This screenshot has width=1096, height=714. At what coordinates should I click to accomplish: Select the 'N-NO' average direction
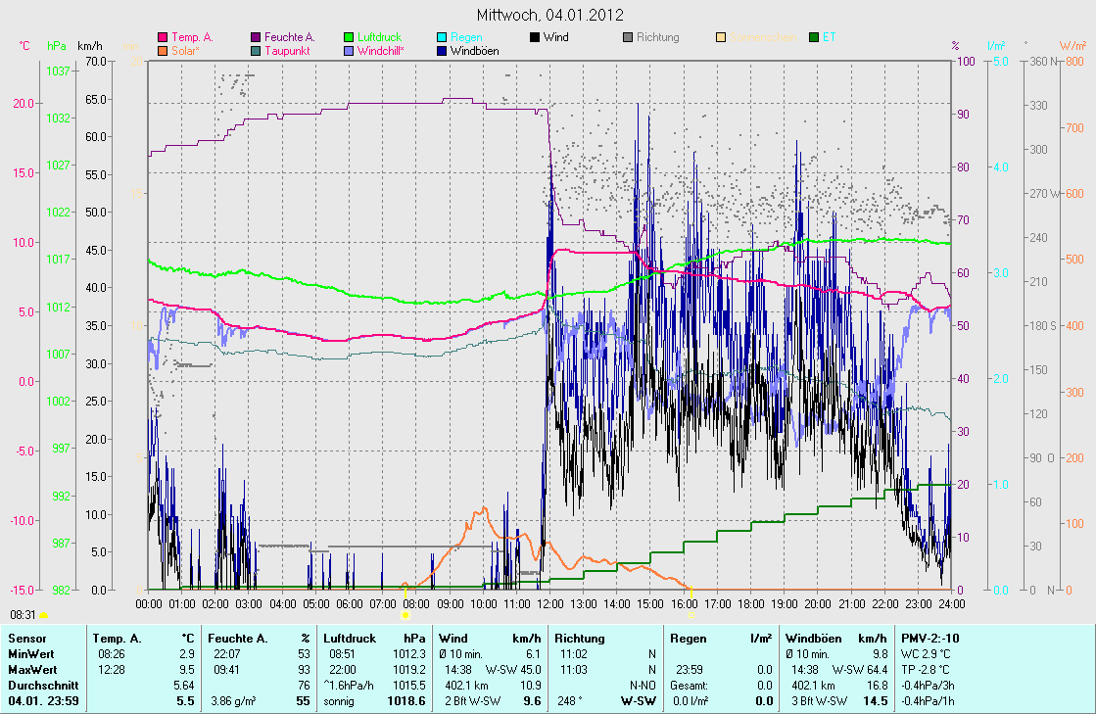tap(643, 686)
